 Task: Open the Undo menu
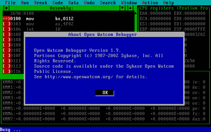click(x=89, y=3)
